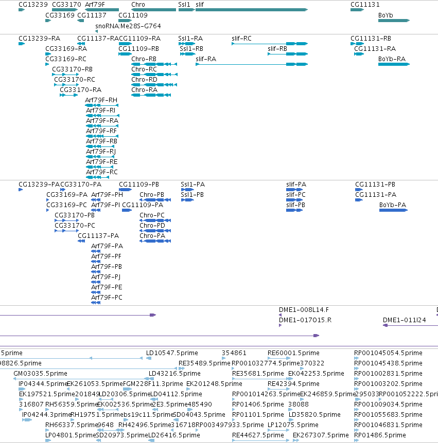
Task: Select the Arf79F gene label
Action: pyautogui.click(x=95, y=5)
